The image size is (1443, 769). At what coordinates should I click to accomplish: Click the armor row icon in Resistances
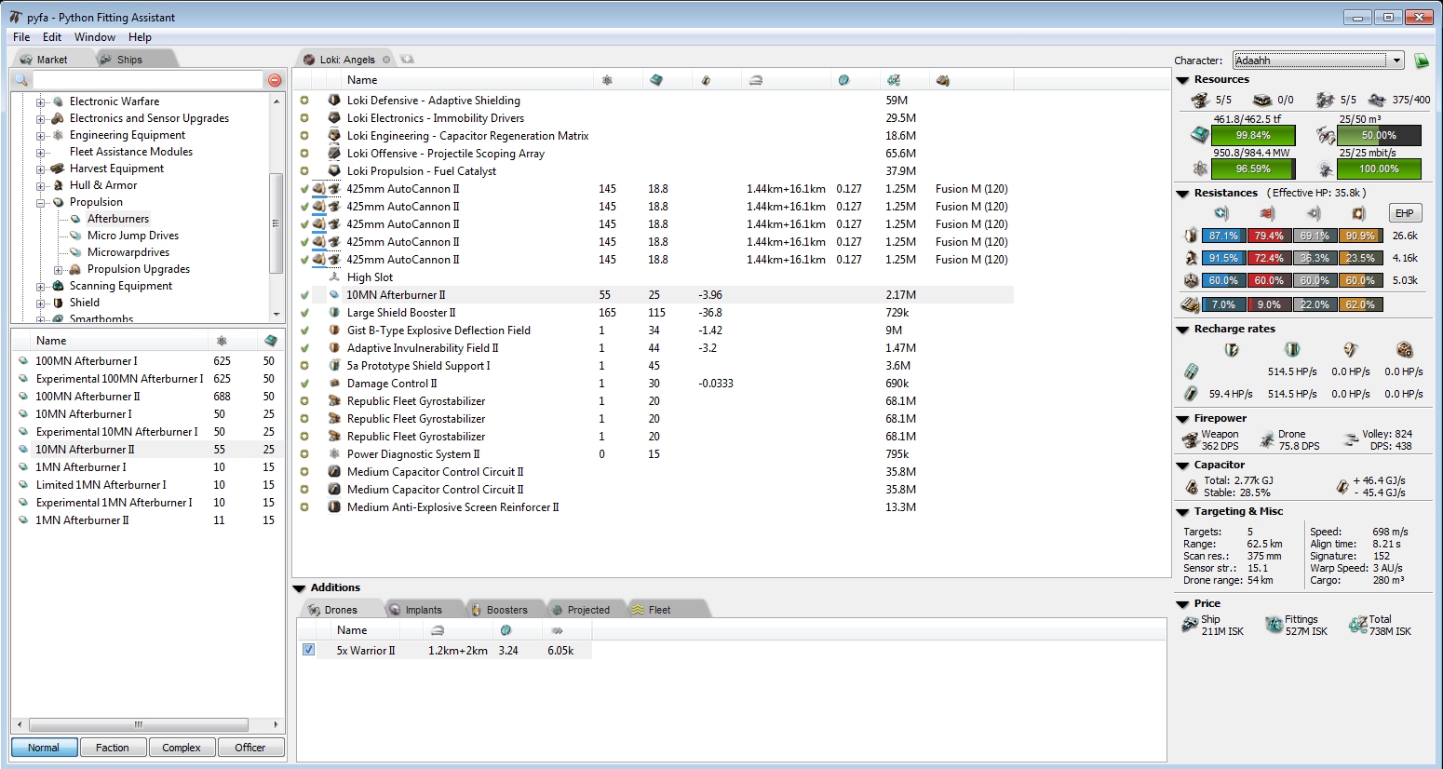1191,258
